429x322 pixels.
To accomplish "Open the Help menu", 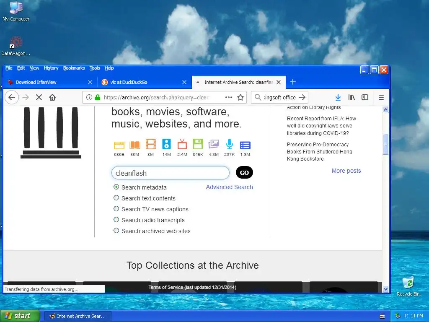I will (x=109, y=68).
